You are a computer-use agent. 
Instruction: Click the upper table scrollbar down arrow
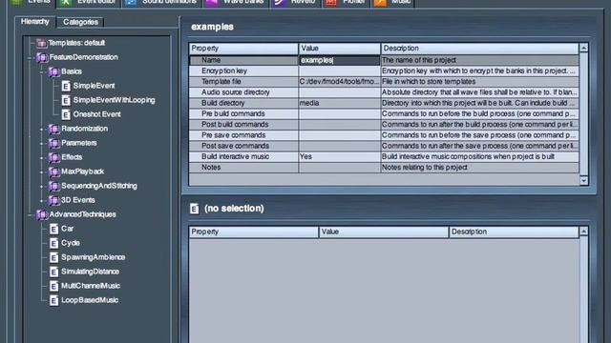[583, 180]
